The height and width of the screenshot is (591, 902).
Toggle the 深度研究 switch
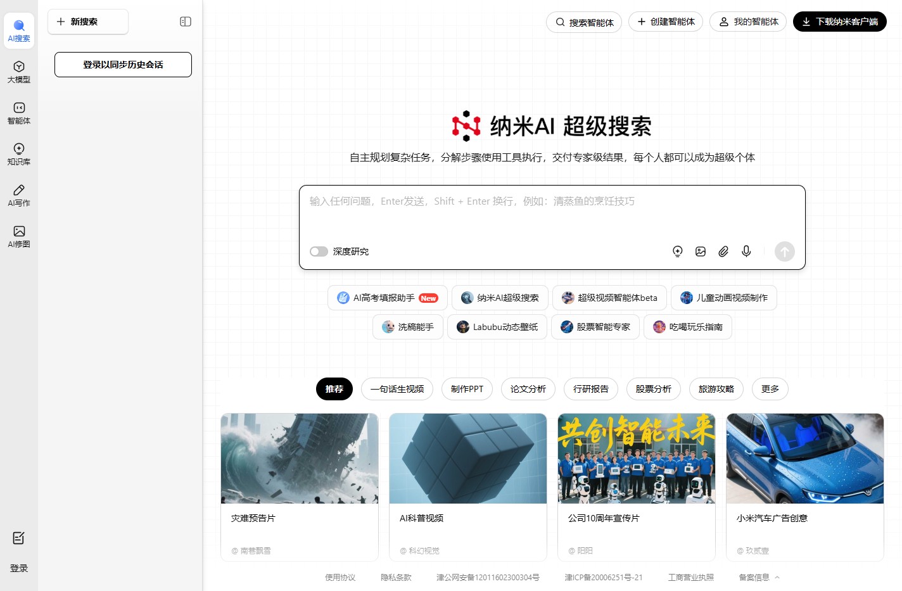pos(319,251)
